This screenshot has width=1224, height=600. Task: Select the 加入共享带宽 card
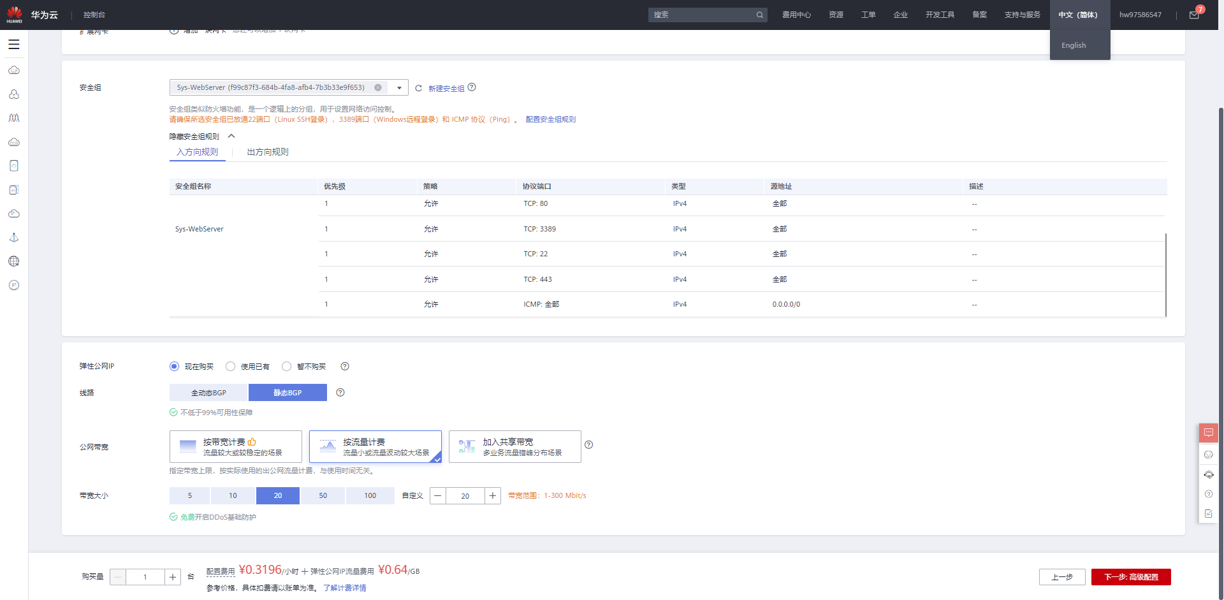pos(515,446)
